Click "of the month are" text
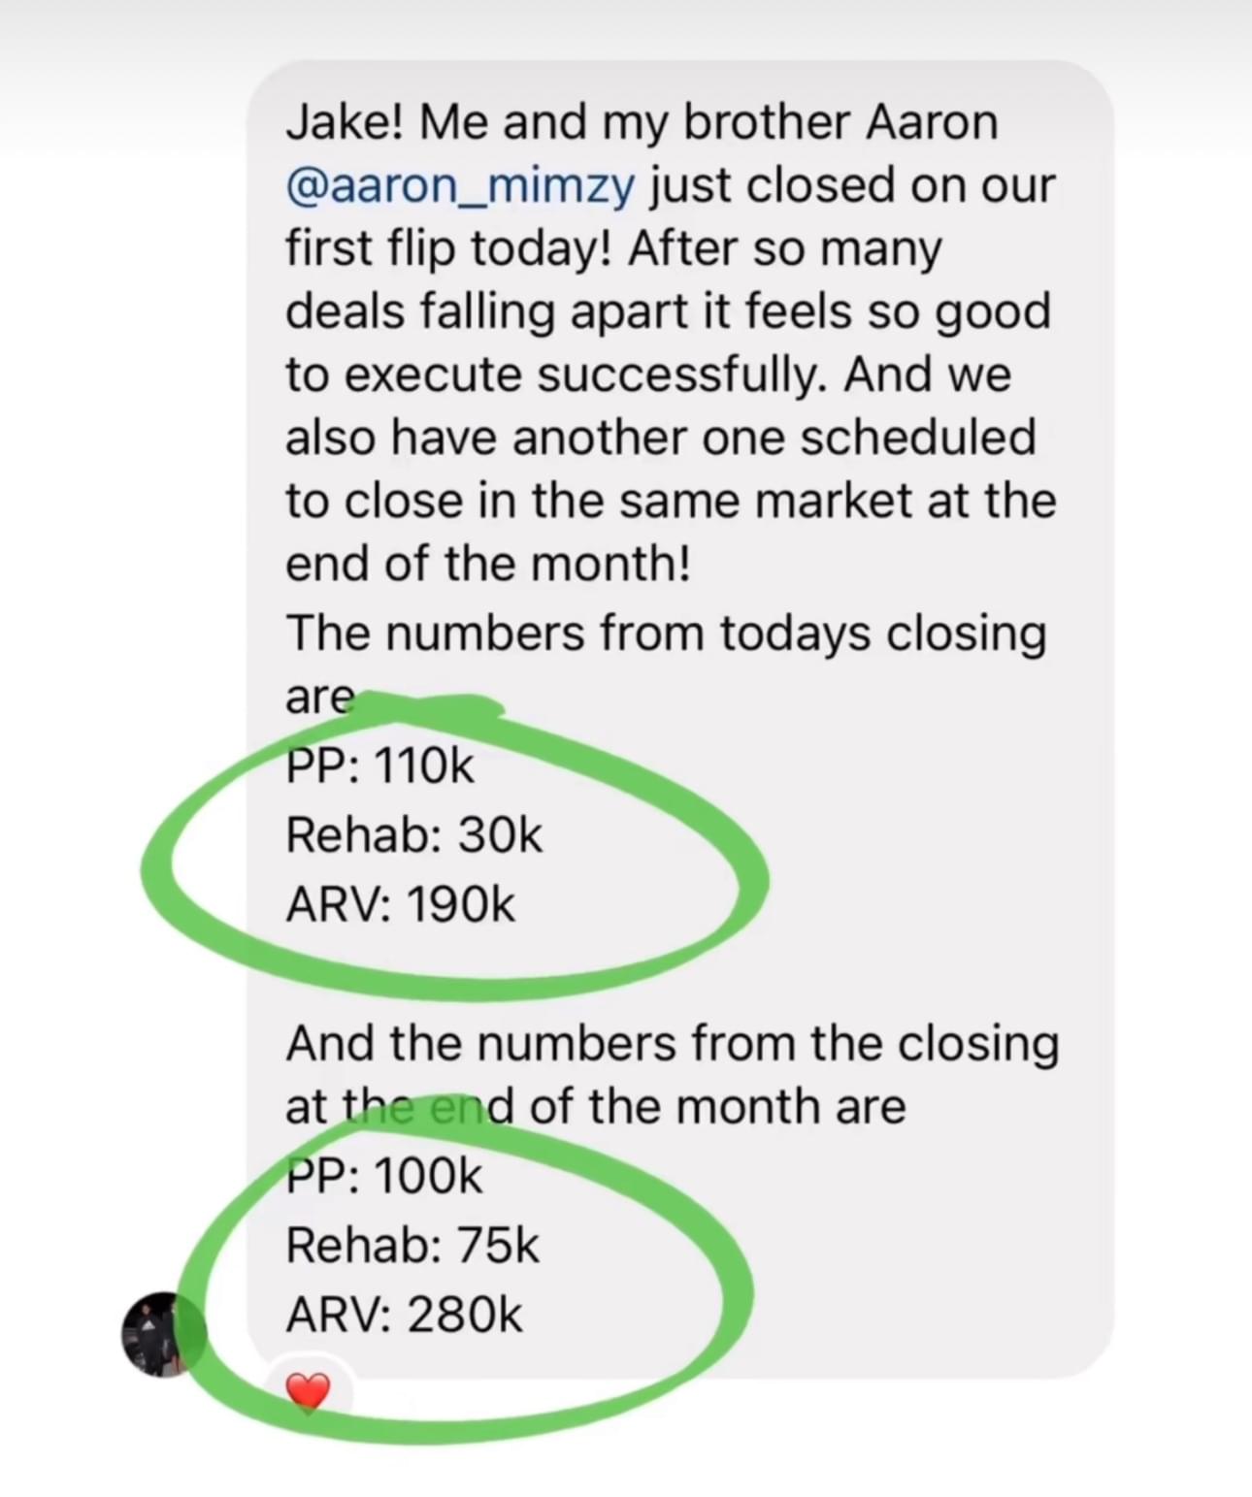The image size is (1252, 1497). pos(717,1107)
